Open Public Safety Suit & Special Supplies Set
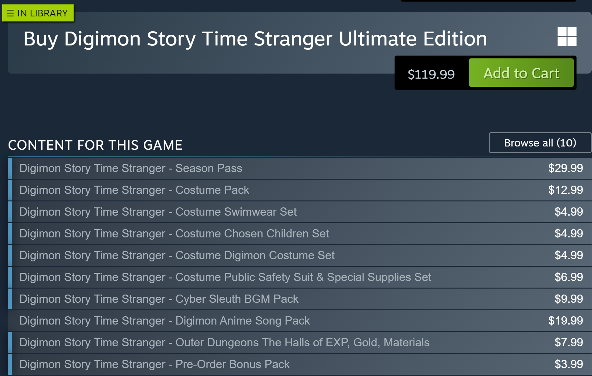592x376 pixels. tap(225, 277)
